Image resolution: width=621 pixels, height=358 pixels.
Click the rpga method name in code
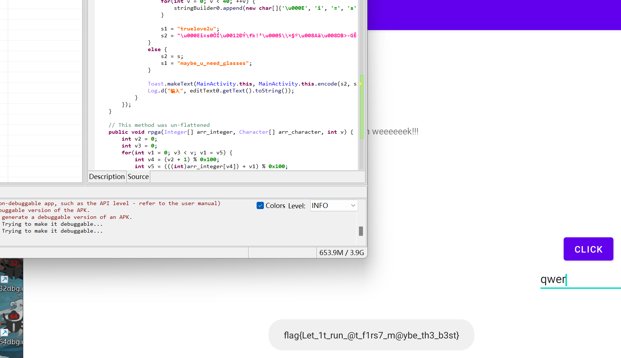(154, 132)
